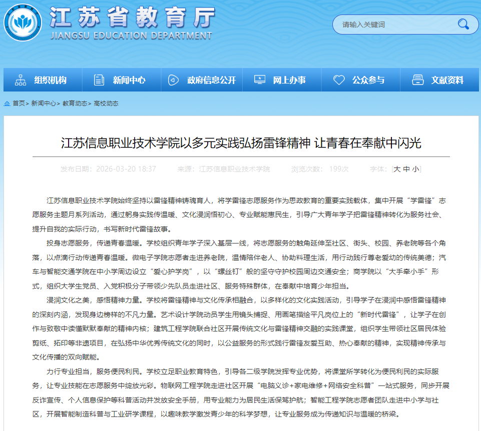
Task: Set font size to 中 (medium)
Action: click(x=406, y=169)
